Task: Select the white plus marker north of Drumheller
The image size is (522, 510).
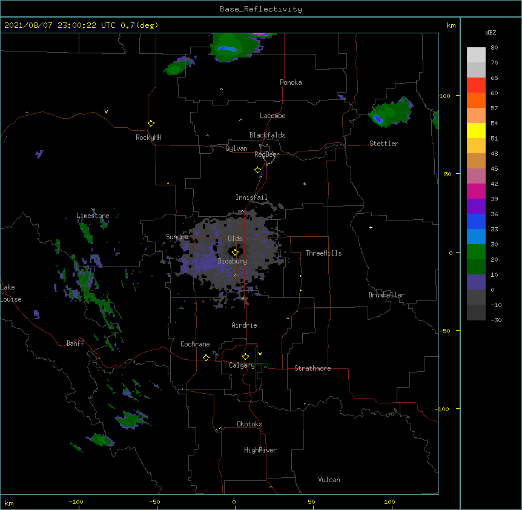Action: (371, 227)
